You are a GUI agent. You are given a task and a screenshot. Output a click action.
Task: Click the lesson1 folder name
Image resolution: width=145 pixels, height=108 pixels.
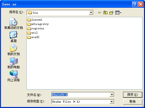pos(37,20)
